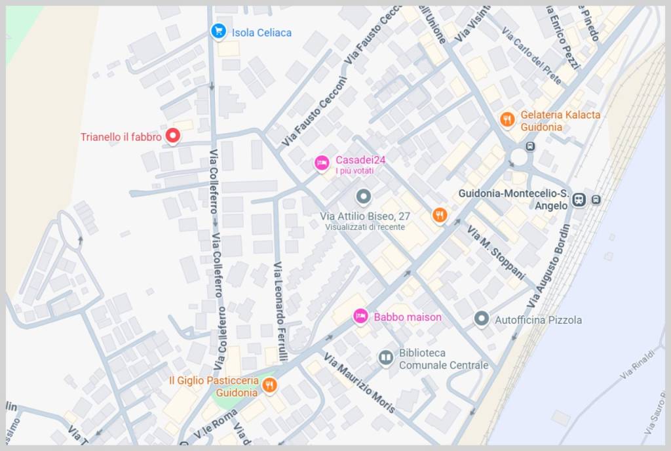671x451 pixels.
Task: Open the Gelateria Kalacta Guidonia label
Action: coord(560,121)
